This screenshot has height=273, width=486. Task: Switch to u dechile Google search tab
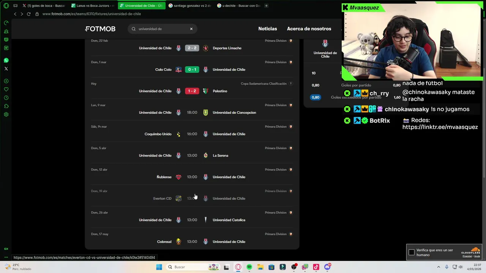(x=239, y=6)
